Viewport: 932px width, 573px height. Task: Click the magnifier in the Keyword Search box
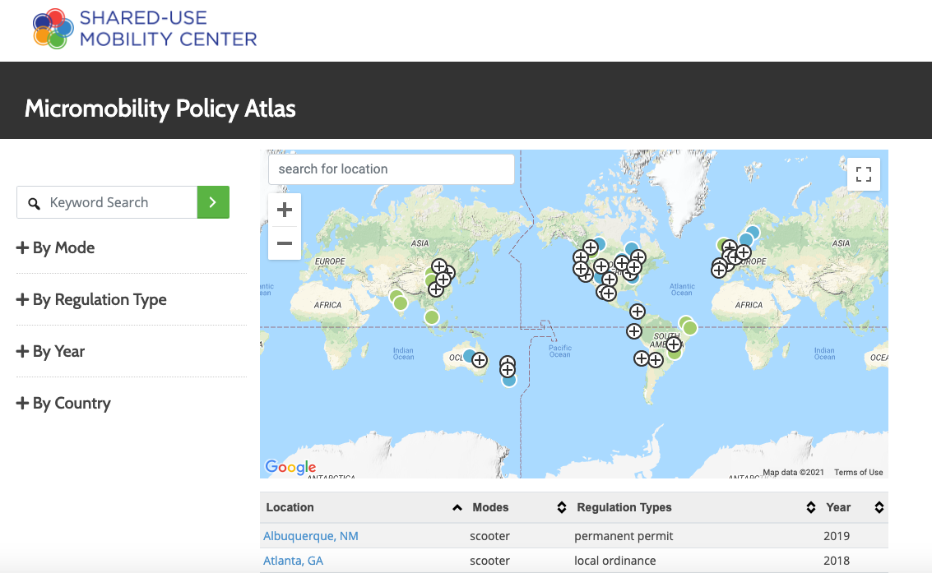coord(34,202)
